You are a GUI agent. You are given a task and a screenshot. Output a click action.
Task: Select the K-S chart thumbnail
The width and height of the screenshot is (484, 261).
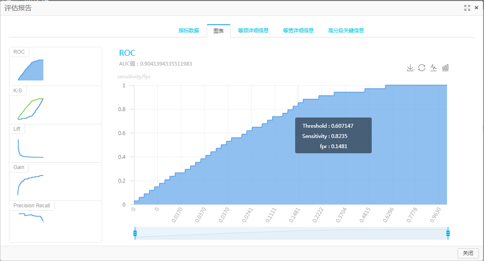coord(56,105)
